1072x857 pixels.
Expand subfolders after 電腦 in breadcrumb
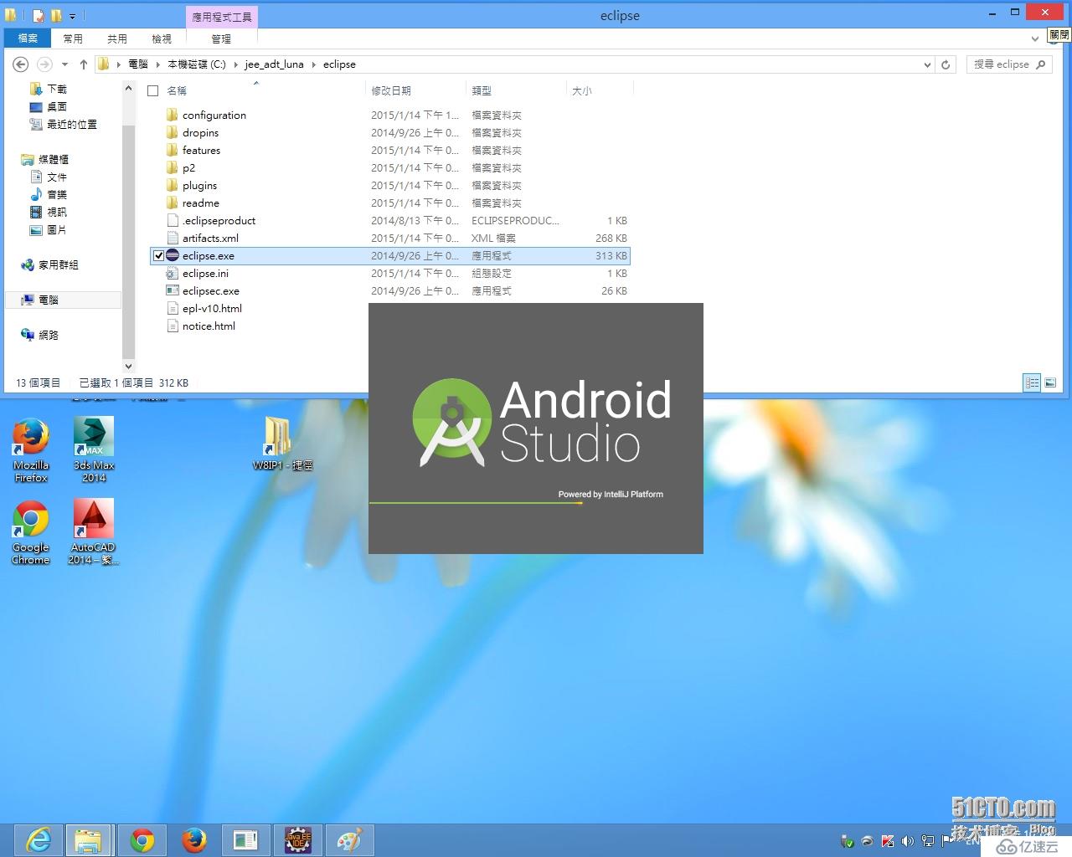pyautogui.click(x=157, y=64)
